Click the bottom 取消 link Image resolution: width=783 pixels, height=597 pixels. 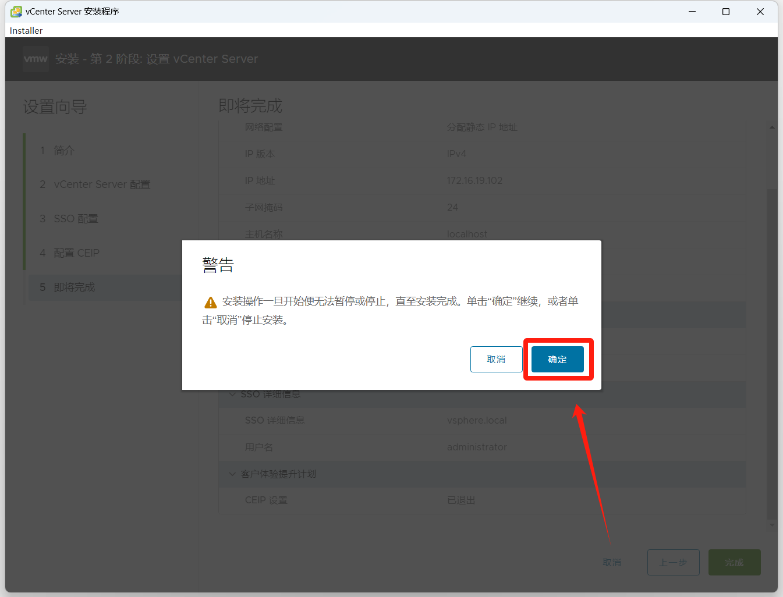tap(612, 563)
